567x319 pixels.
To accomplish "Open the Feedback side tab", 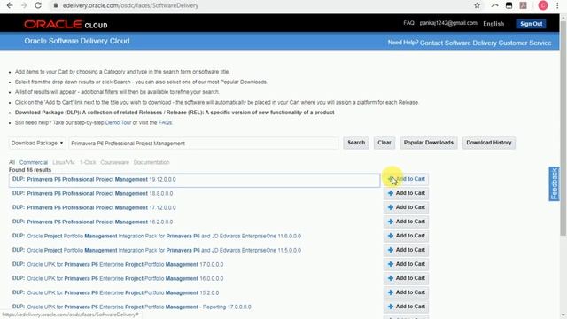I will click(554, 183).
